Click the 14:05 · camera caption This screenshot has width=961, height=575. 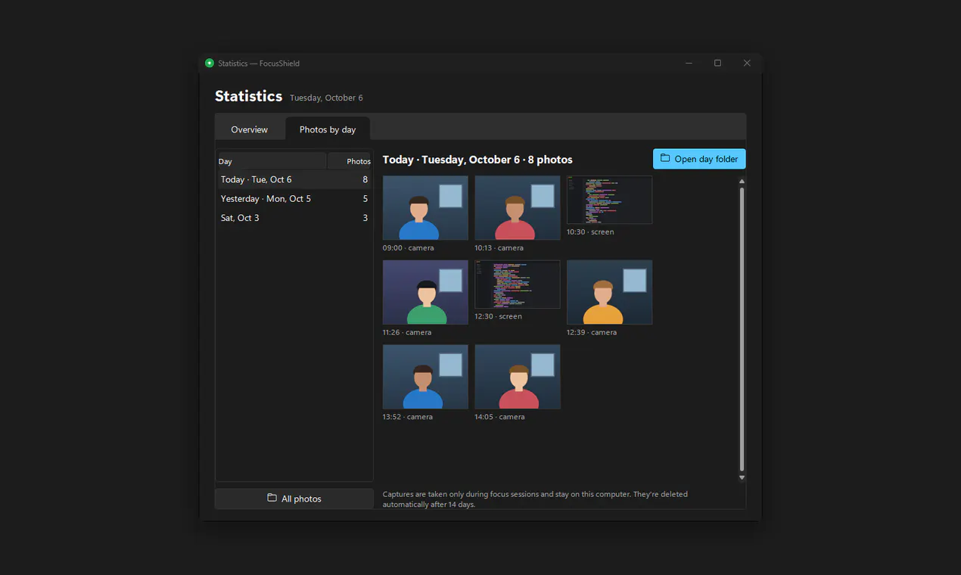(499, 417)
